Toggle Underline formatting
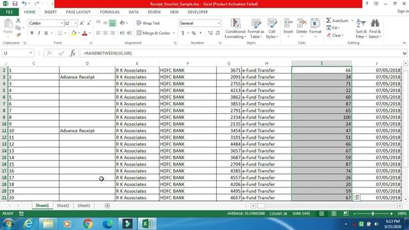 click(46, 33)
